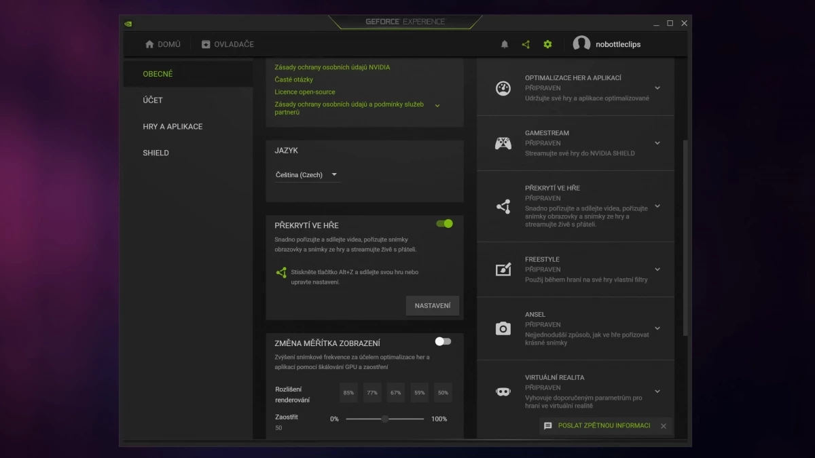Viewport: 815px width, 458px height.
Task: Expand the partner policy link chevron
Action: [437, 106]
